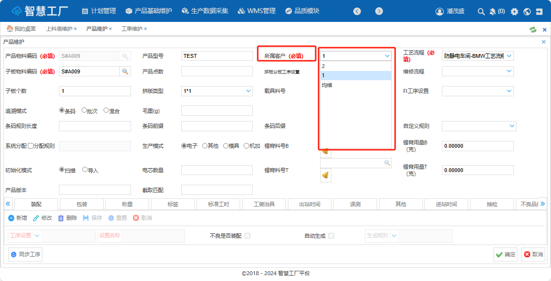
Task: Click lookup icon beside 子板物料编码 field
Action: coord(125,71)
